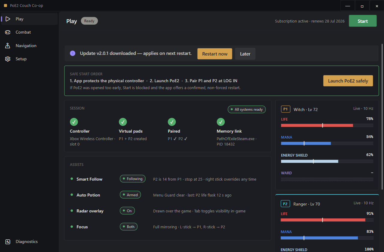Click Launch PoE2 safely button

point(348,81)
